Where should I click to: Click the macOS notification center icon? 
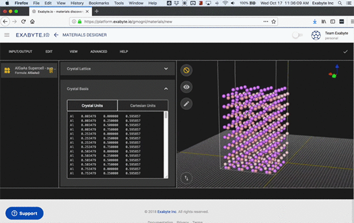[x=349, y=3]
